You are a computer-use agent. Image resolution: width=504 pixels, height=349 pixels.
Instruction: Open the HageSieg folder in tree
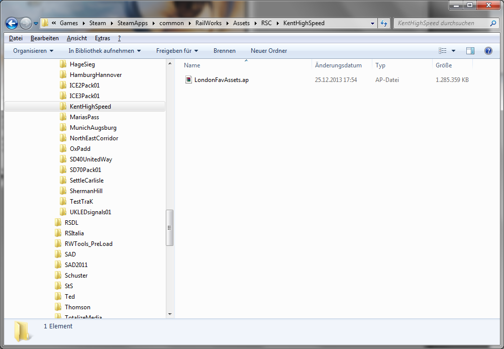[x=82, y=64]
